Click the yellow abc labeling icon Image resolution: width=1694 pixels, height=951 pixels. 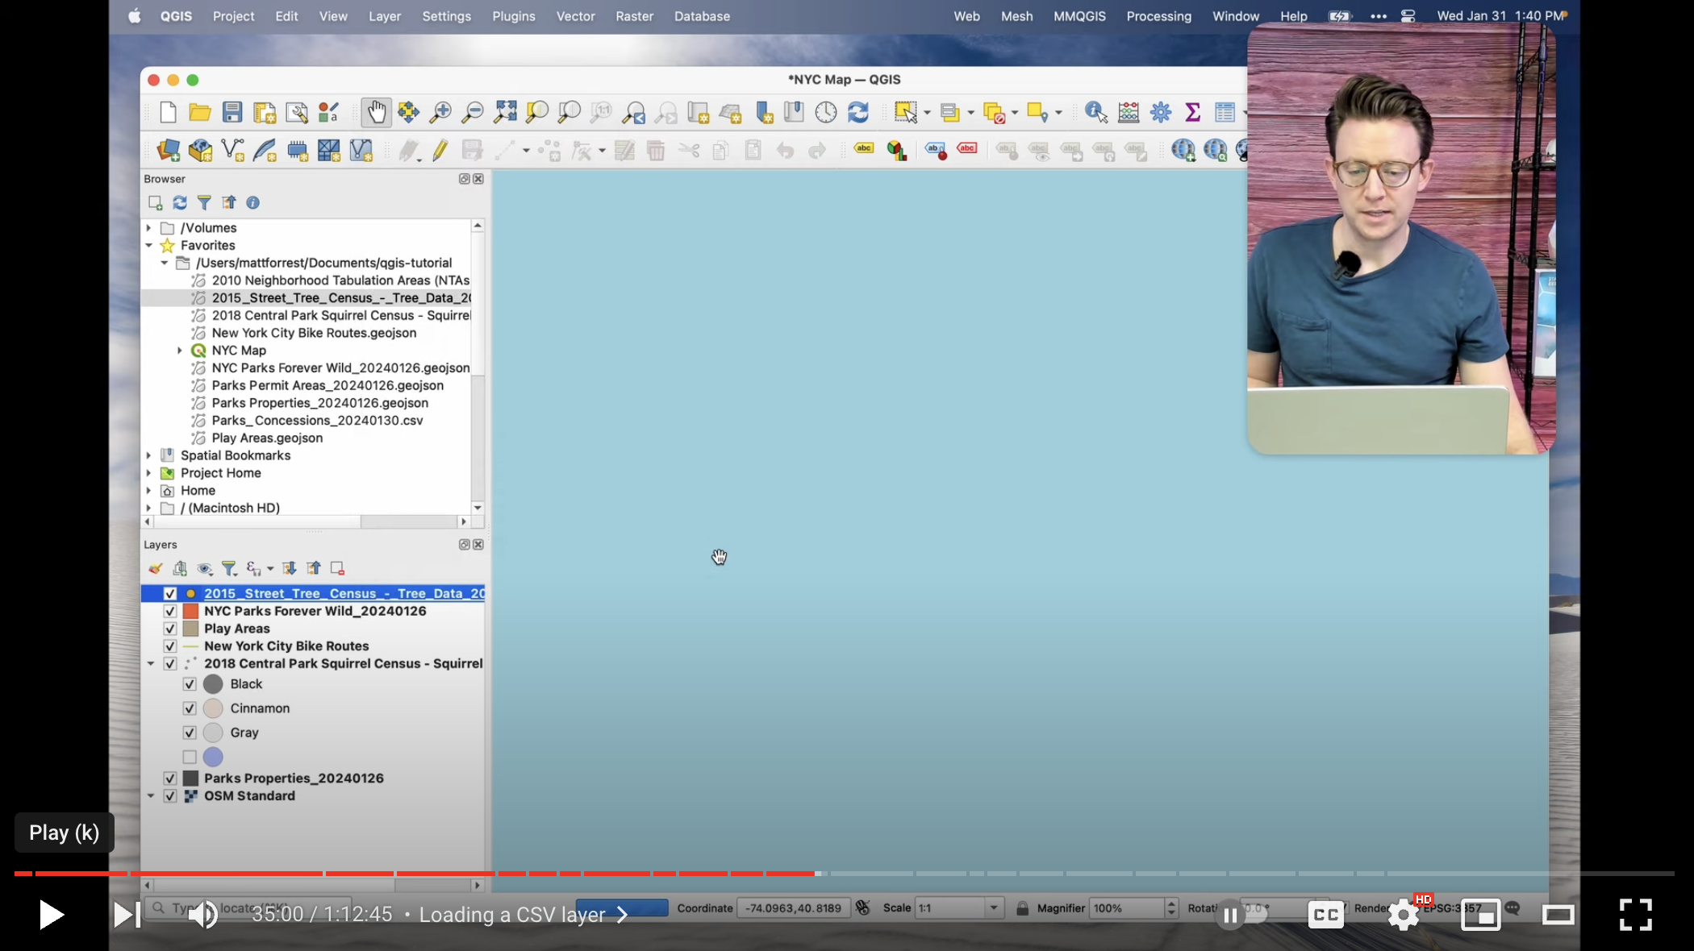(864, 148)
